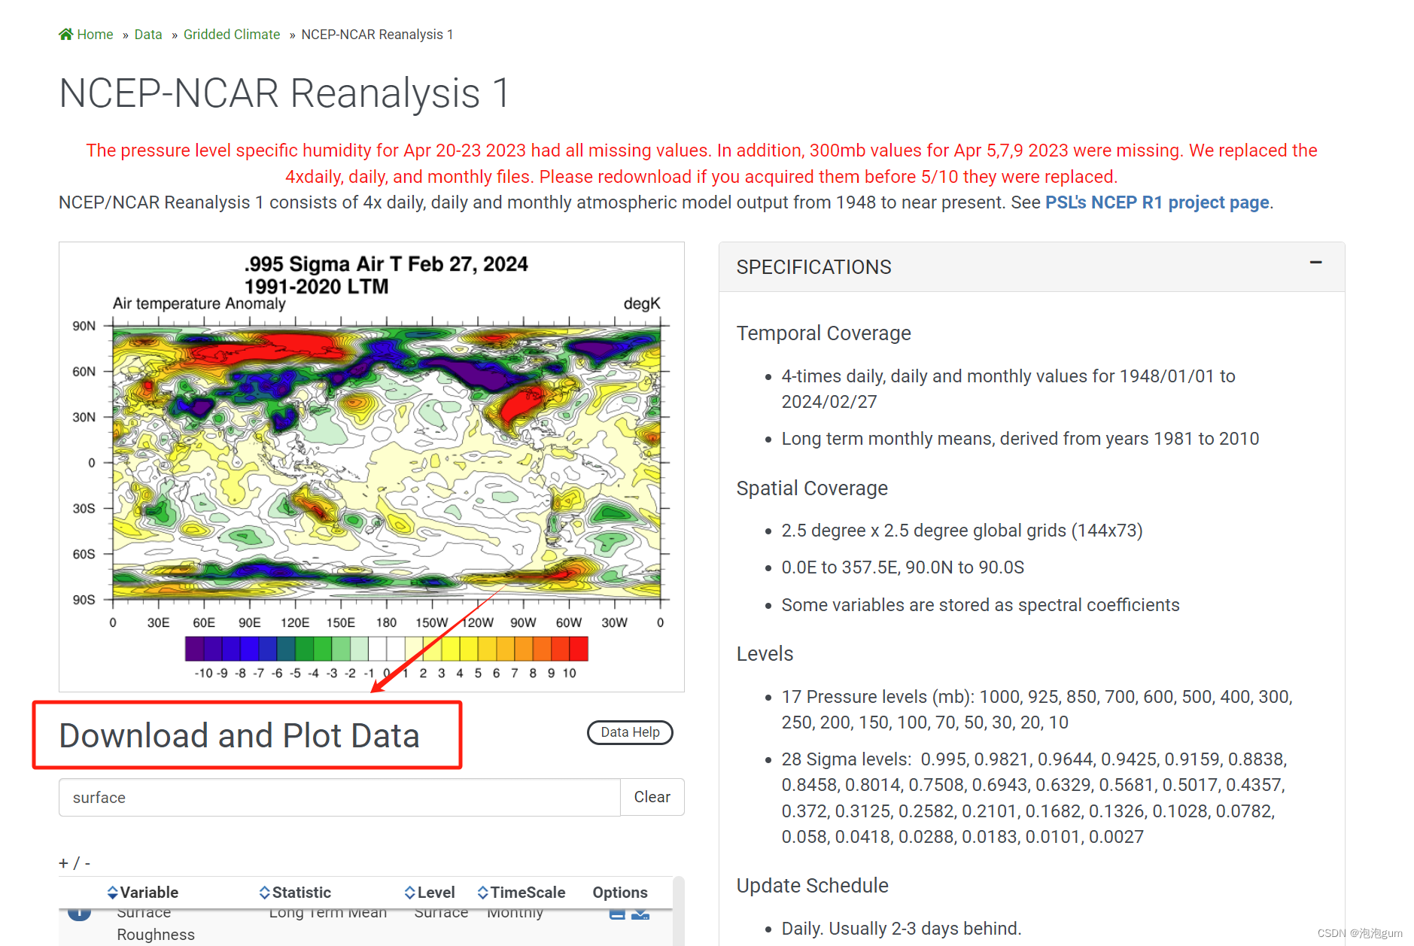
Task: Click the Update Schedule heading
Action: [x=812, y=886]
